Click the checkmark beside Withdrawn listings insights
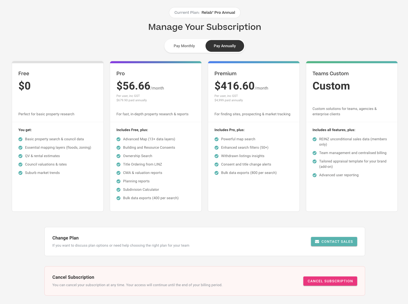This screenshot has width=408, height=304. 217,156
